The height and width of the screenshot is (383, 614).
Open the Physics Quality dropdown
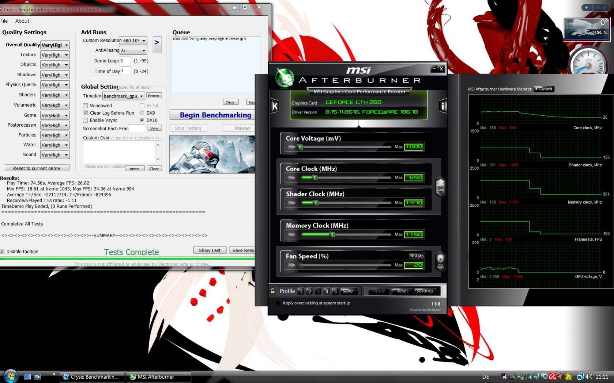pyautogui.click(x=55, y=85)
